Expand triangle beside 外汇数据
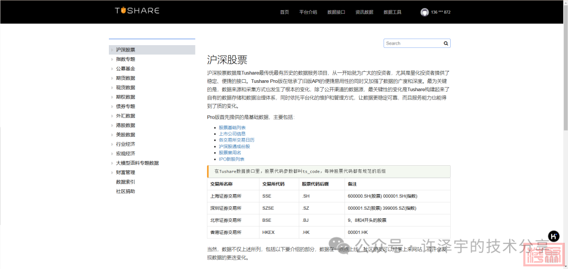568x269 pixels. click(113, 116)
